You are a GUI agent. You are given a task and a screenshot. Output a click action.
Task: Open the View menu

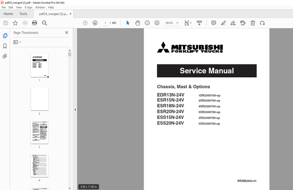click(19, 7)
